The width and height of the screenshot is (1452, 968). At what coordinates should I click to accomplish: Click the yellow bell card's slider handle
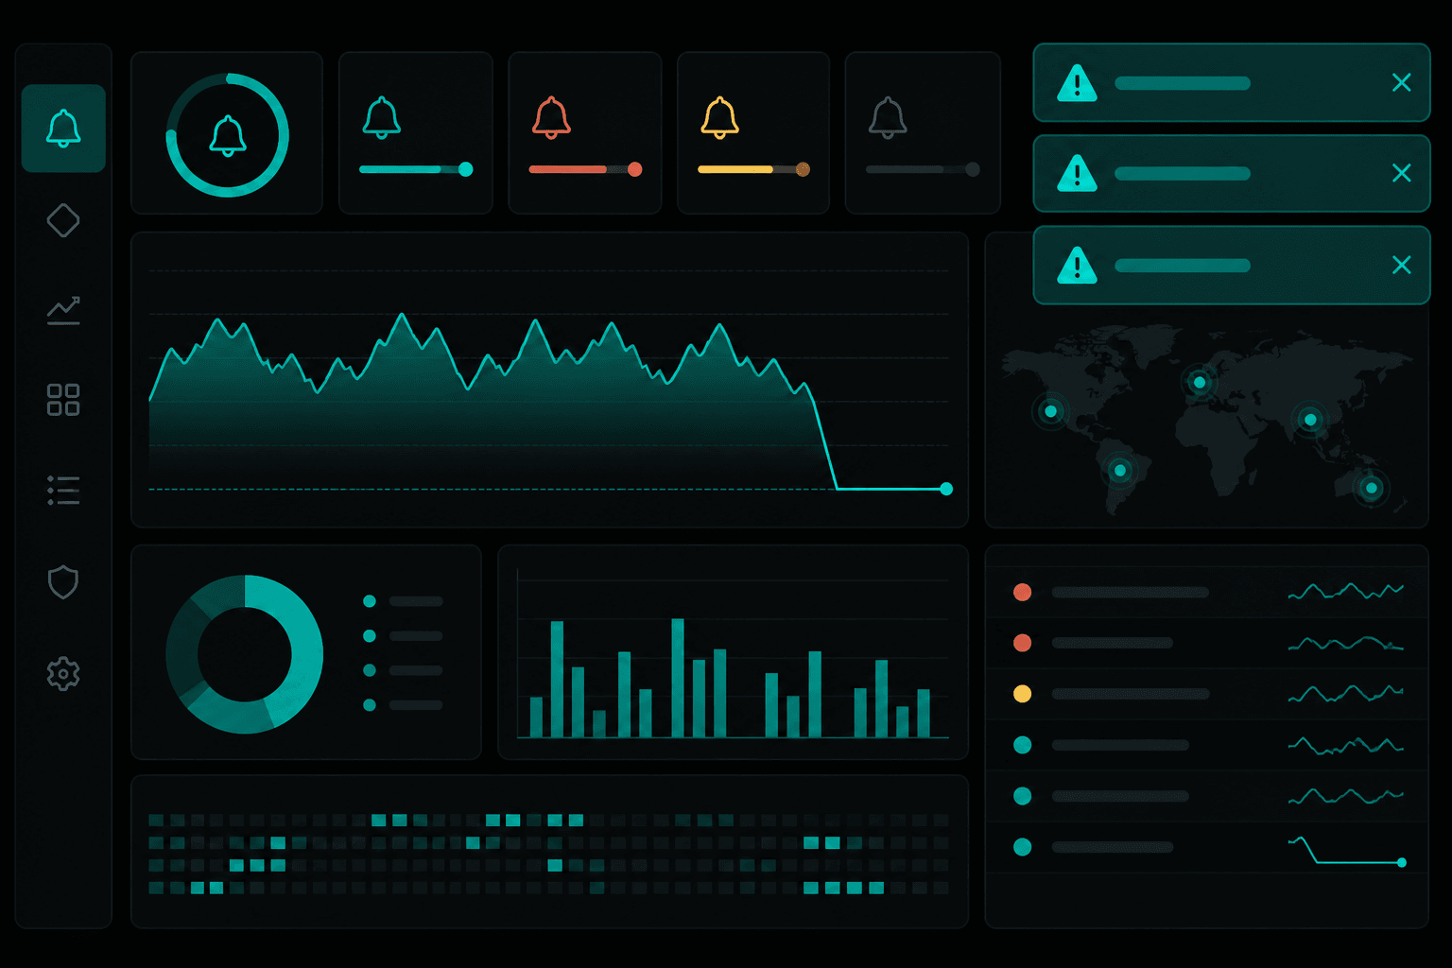pos(803,169)
